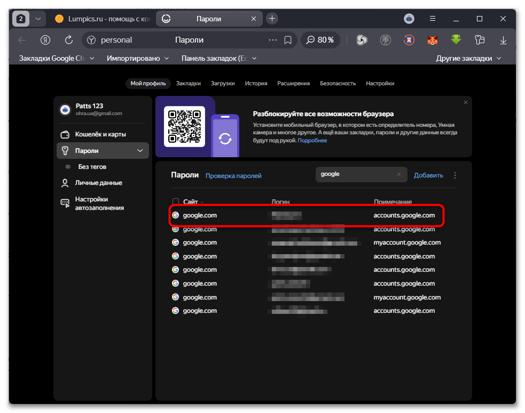Screen dimensions: 525x413
Task: Open Кошелёк и карты in the sidebar
Action: (103, 134)
